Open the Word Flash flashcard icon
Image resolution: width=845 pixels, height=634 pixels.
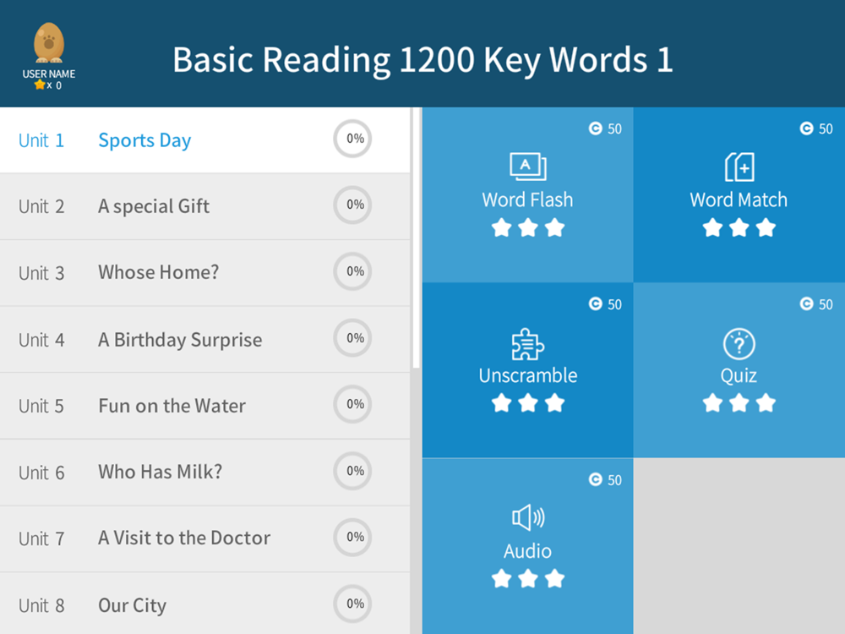(527, 167)
